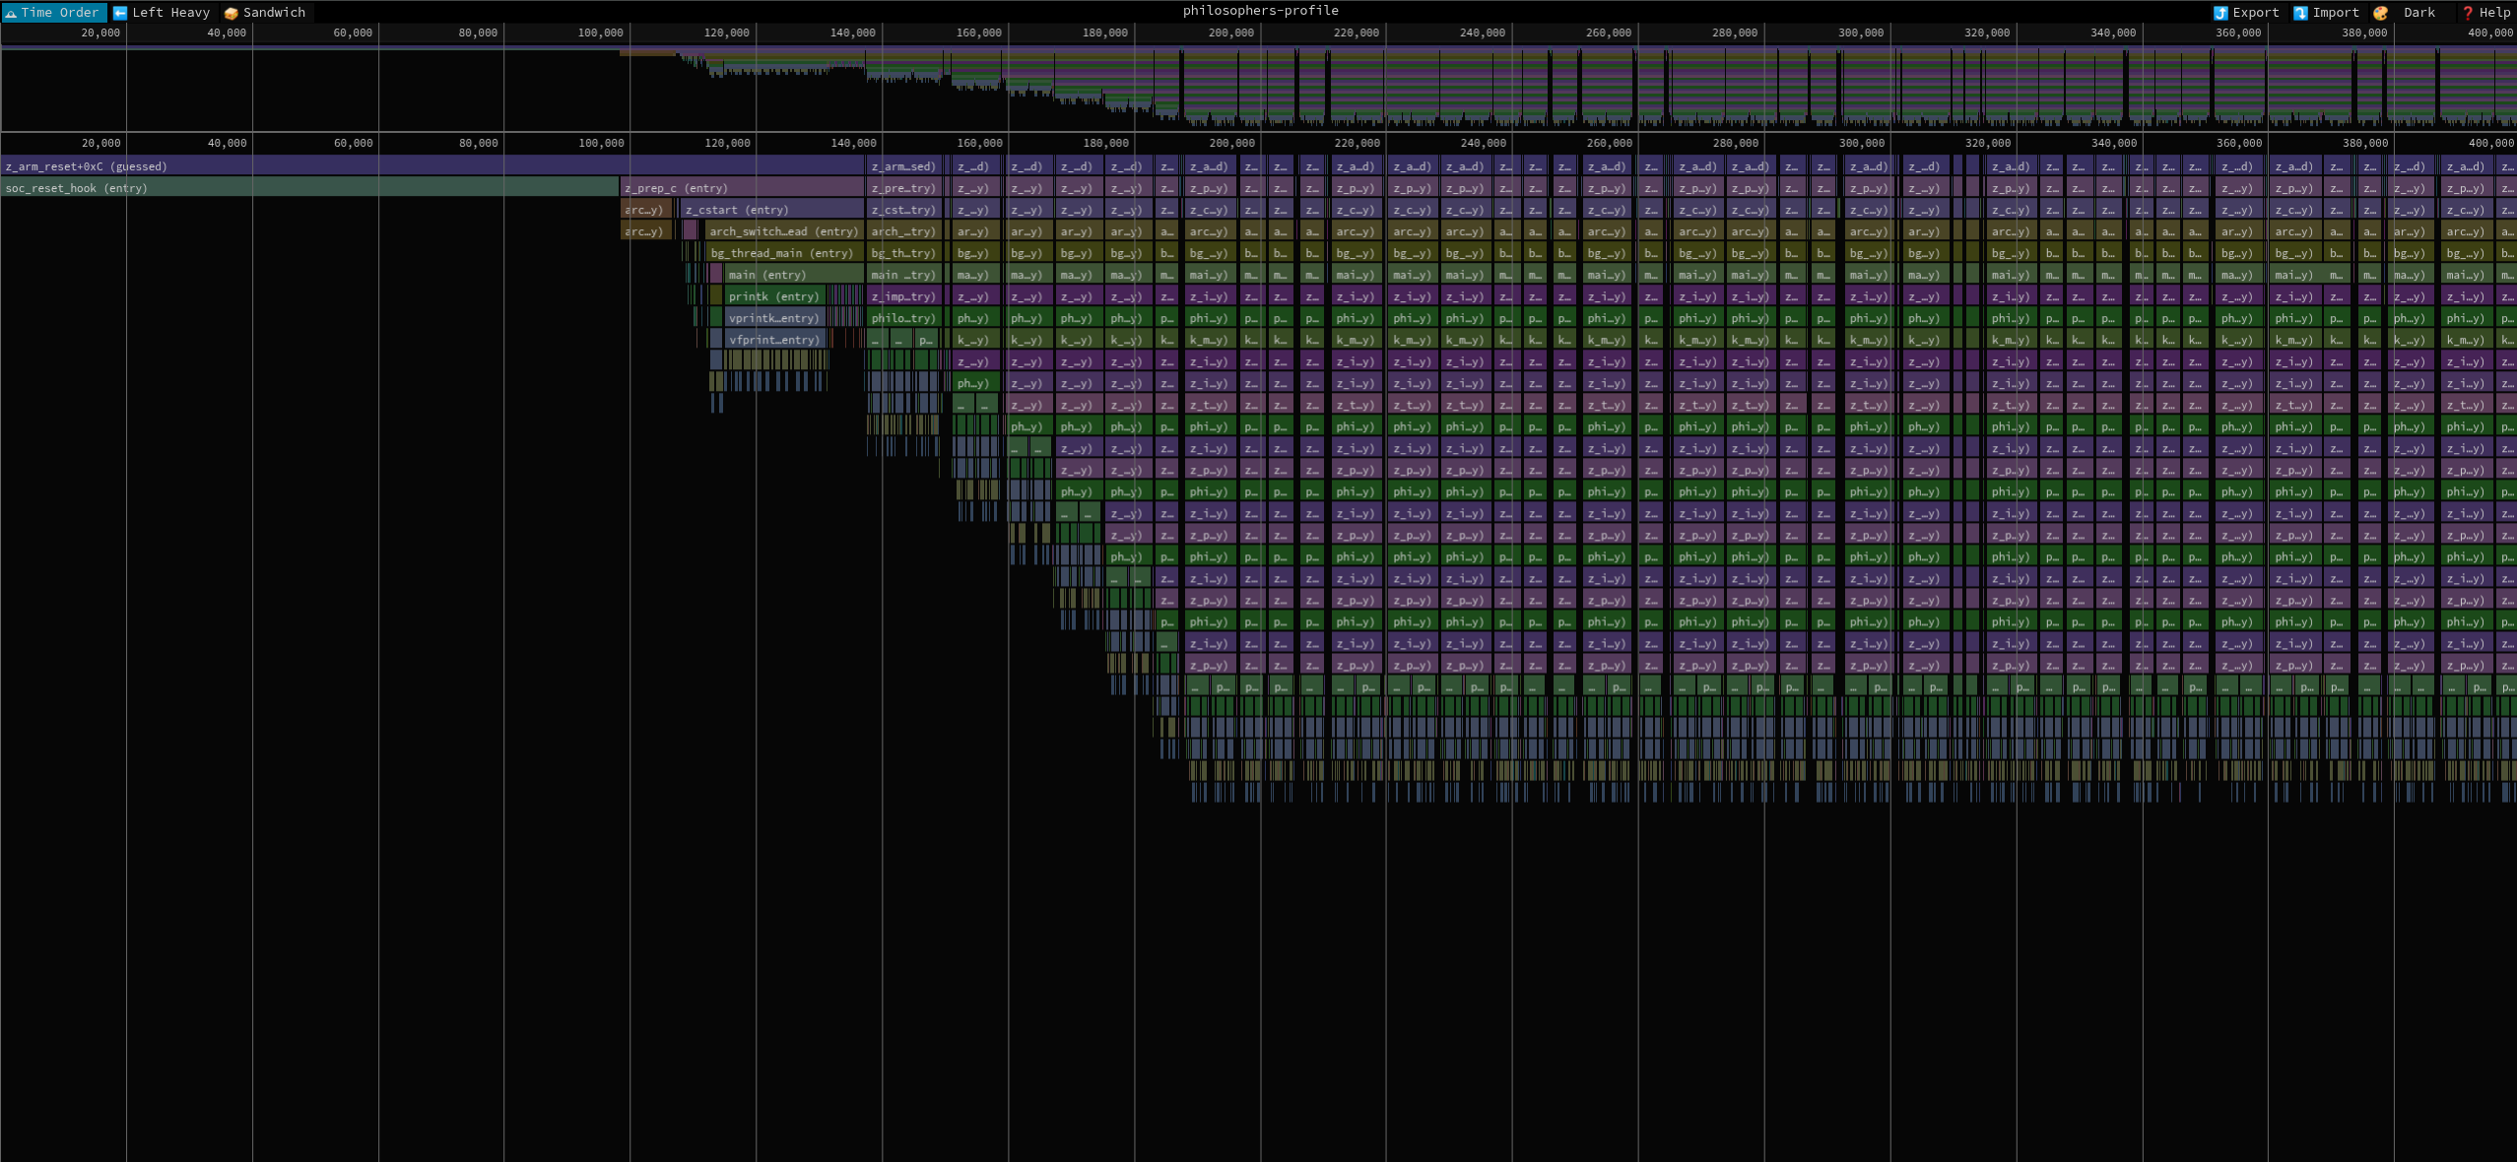Viewport: 2517px width, 1162px height.
Task: Click the Export button label
Action: (2256, 13)
